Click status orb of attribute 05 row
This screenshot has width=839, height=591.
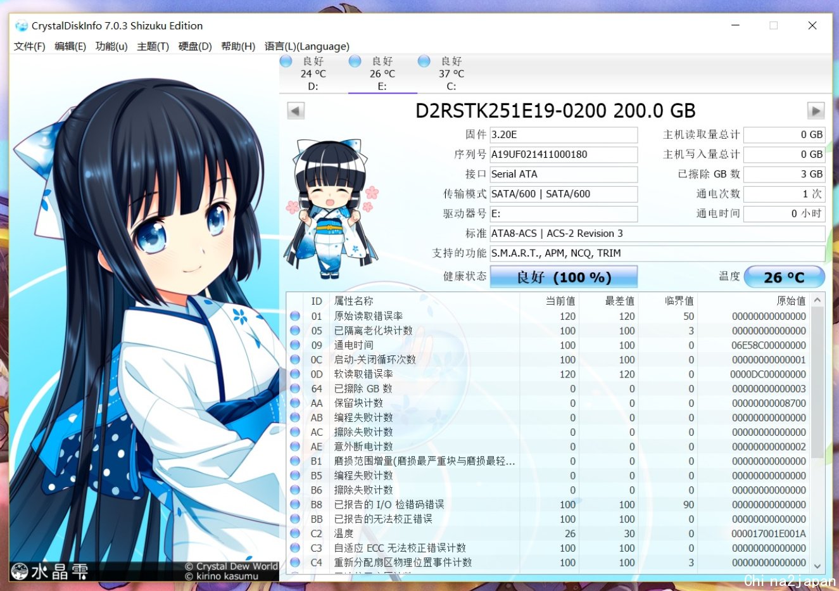pos(295,331)
